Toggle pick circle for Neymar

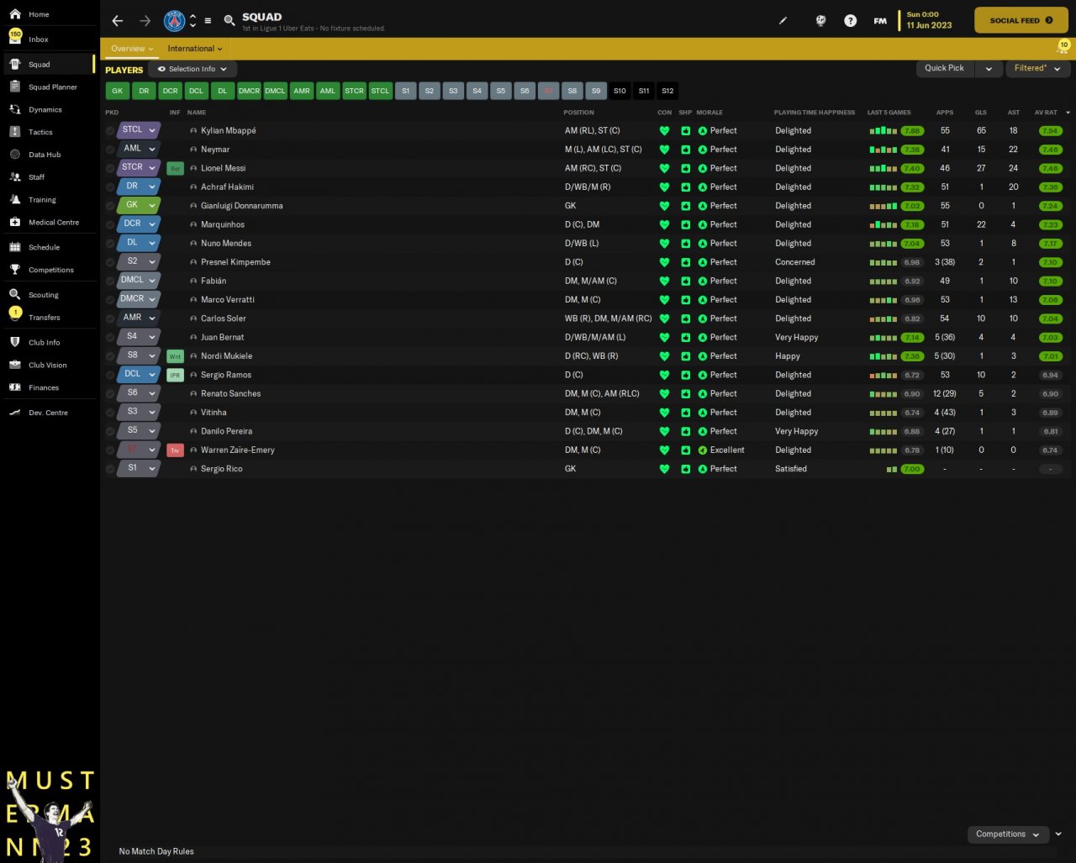coord(110,150)
